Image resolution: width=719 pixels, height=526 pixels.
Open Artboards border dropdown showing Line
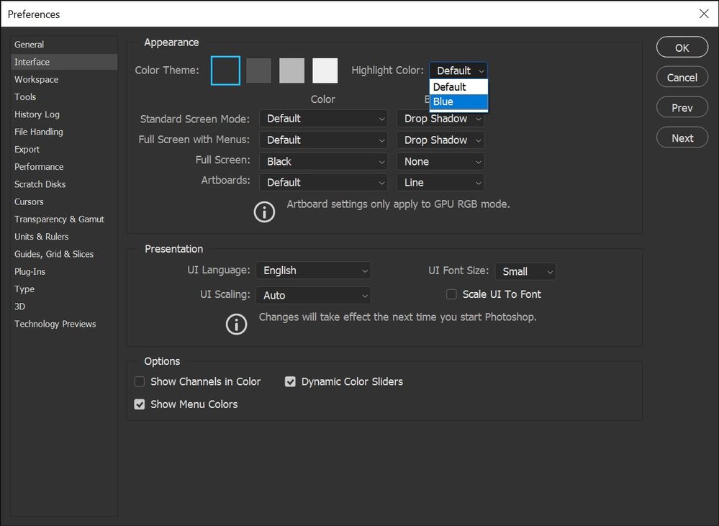[x=440, y=183]
